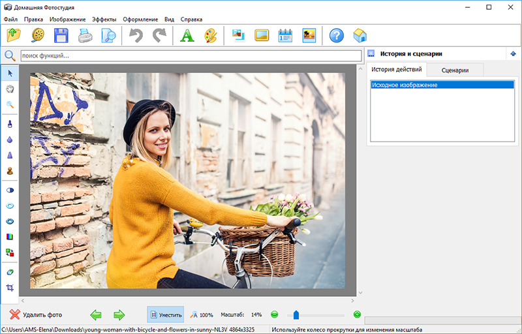Select the dark blue ring tool

pyautogui.click(x=10, y=221)
